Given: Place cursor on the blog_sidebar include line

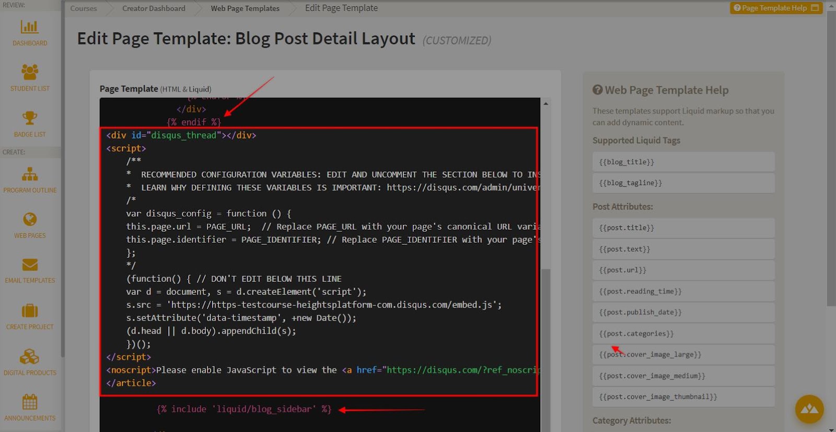Looking at the screenshot, I should click(244, 410).
